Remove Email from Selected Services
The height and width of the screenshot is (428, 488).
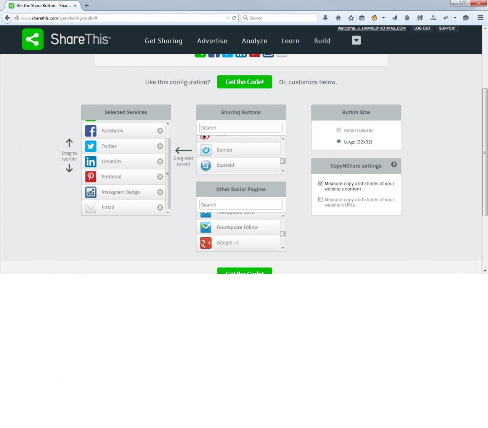coord(160,208)
